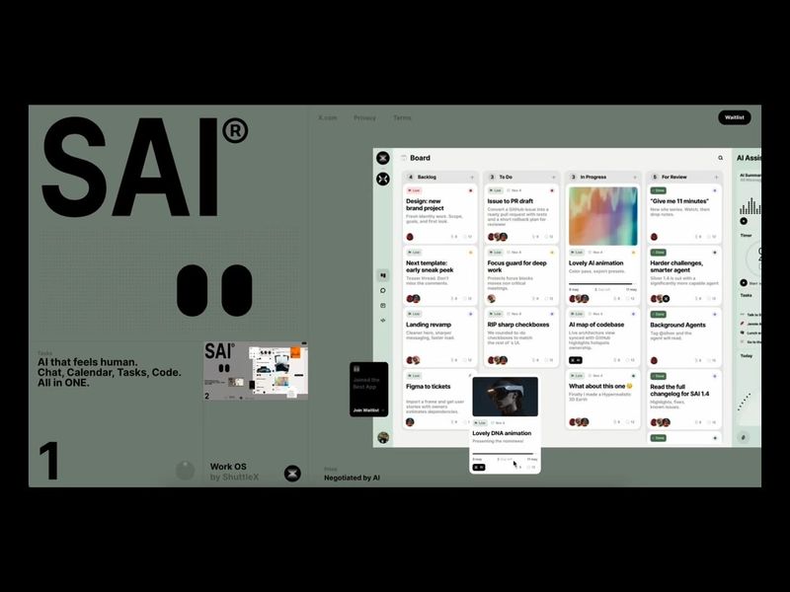Toggle the playback control on Lovely DNA animation
The image size is (790, 592).
[479, 467]
